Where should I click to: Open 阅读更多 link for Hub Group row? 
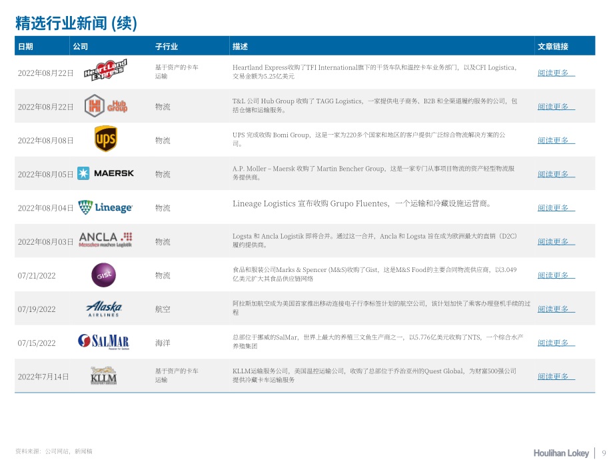(556, 107)
